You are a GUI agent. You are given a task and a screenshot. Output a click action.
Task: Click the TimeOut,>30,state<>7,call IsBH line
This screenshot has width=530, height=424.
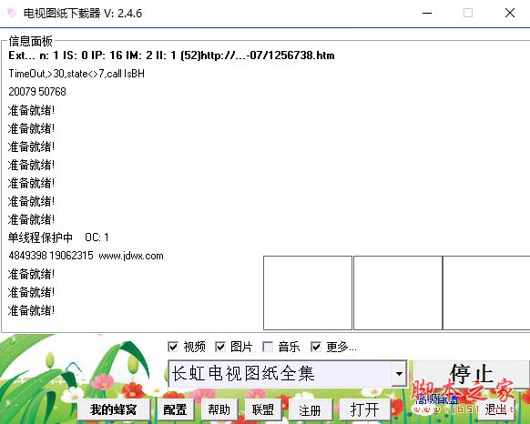click(76, 74)
